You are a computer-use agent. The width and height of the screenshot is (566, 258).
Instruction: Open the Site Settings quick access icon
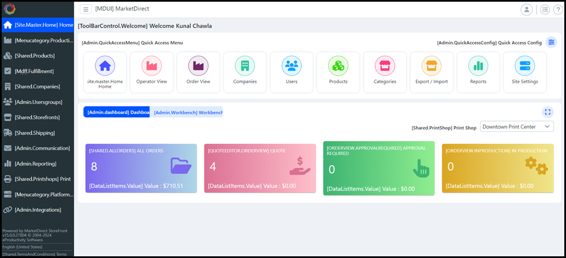tap(525, 66)
